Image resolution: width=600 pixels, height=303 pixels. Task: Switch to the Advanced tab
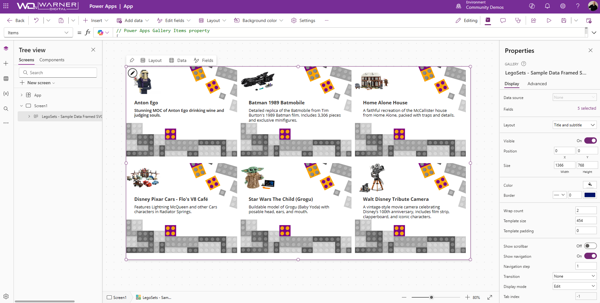click(x=537, y=84)
